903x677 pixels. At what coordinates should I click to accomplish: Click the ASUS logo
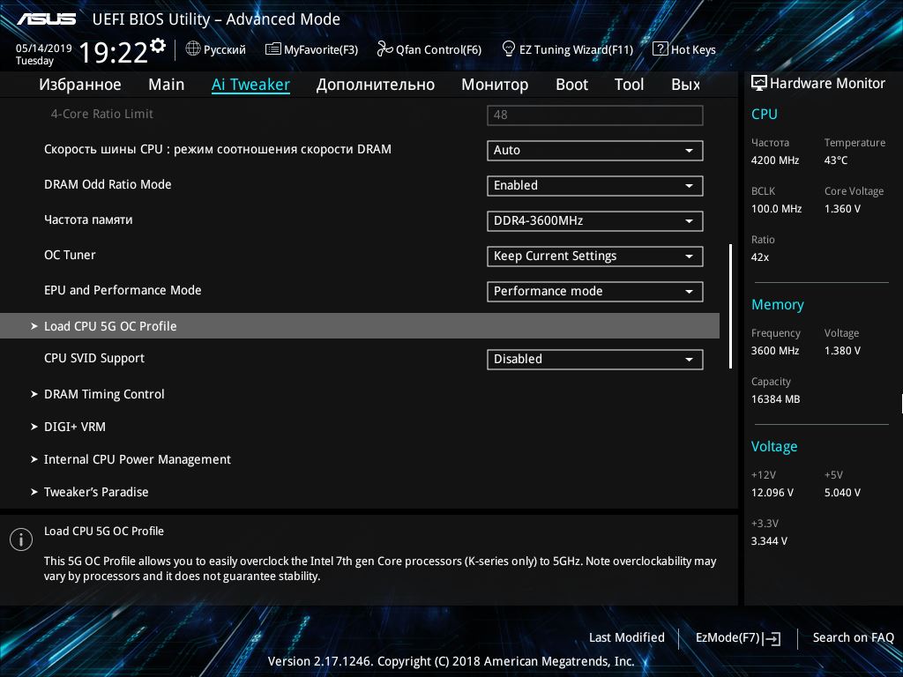coord(46,19)
